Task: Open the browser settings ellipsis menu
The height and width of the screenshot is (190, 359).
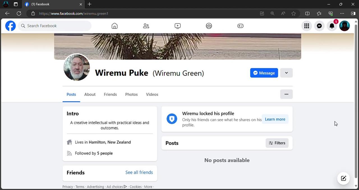Action: click(x=342, y=13)
